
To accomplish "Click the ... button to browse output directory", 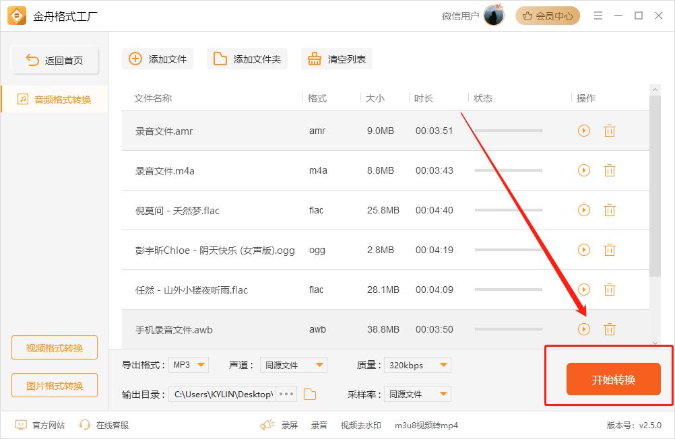I will (x=288, y=394).
